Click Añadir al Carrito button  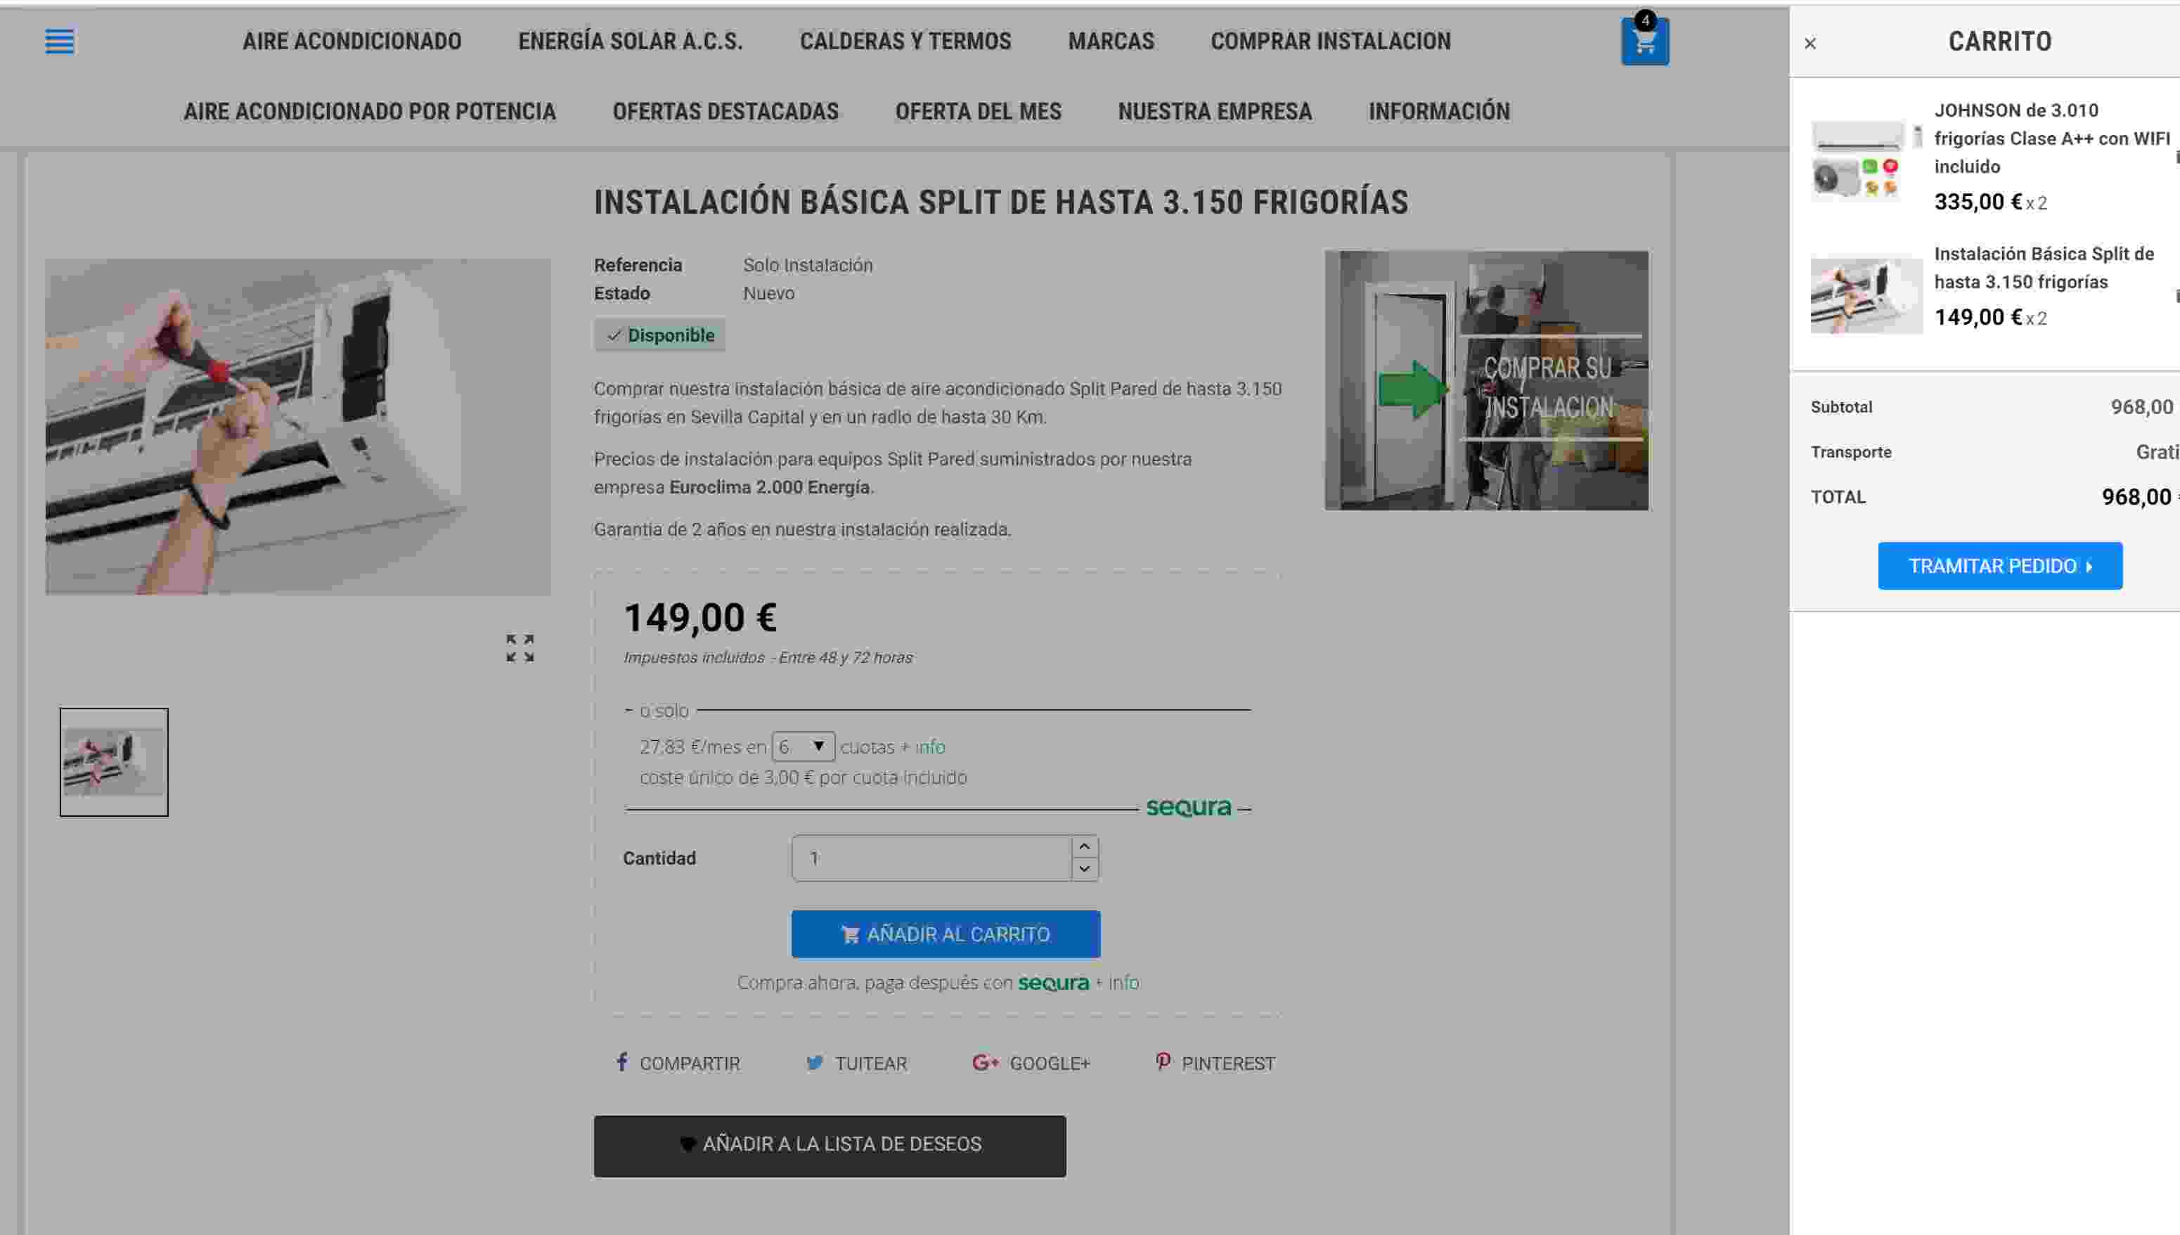tap(946, 934)
